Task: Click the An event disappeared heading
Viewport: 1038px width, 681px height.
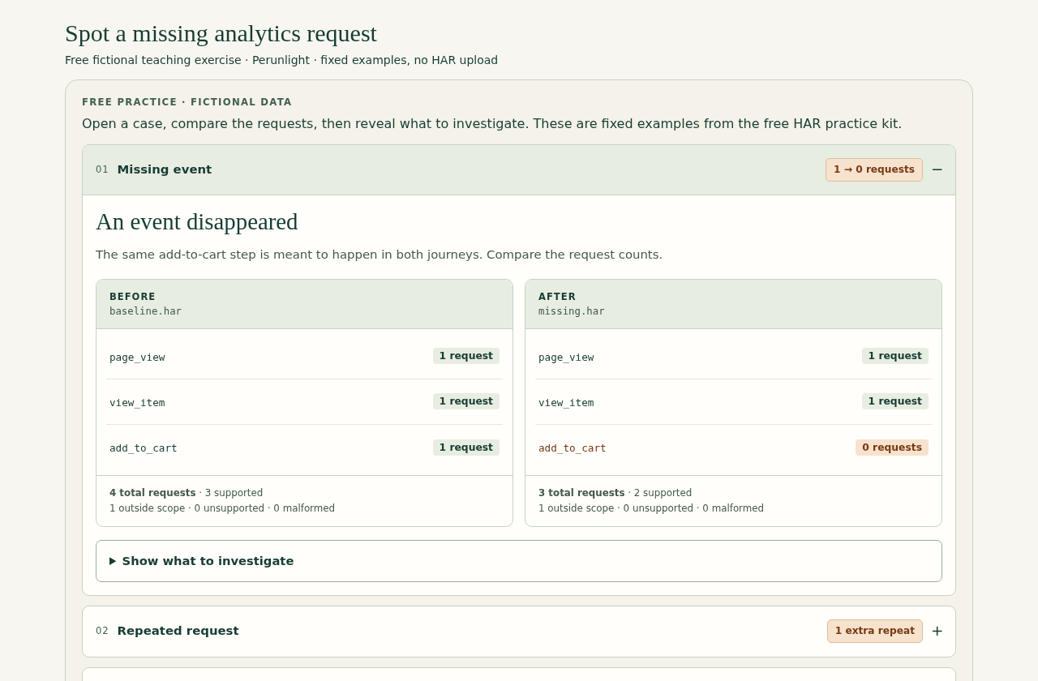Action: (x=197, y=221)
